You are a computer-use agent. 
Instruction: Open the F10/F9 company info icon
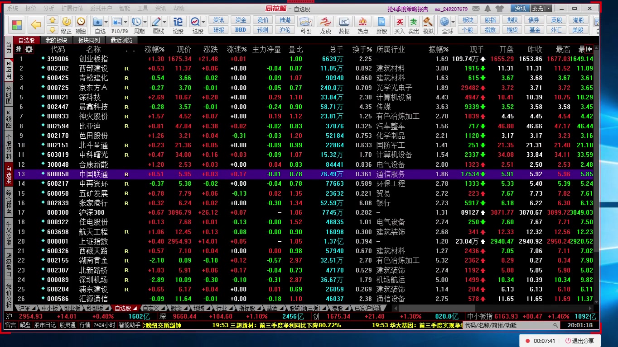[x=117, y=22]
